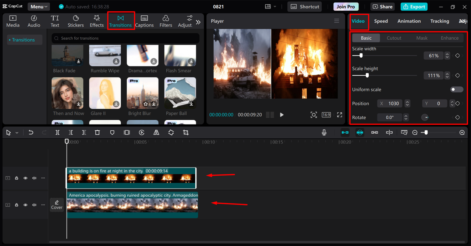Click the Share button
This screenshot has width=471, height=246.
click(x=382, y=7)
